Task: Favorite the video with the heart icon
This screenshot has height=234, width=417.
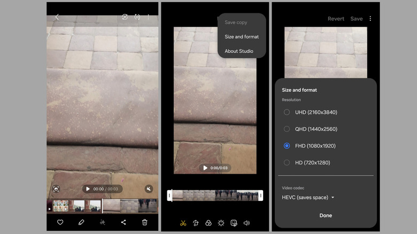Action: click(x=60, y=222)
